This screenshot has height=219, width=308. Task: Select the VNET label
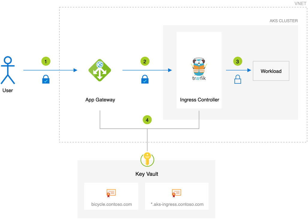click(300, 4)
